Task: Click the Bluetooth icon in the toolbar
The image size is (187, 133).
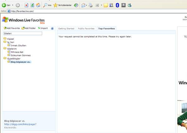Action: [x=117, y=5]
